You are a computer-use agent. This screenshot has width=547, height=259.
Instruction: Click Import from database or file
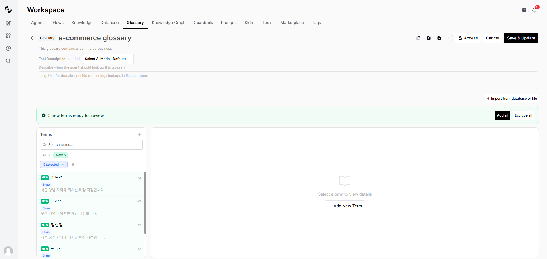coord(512,99)
